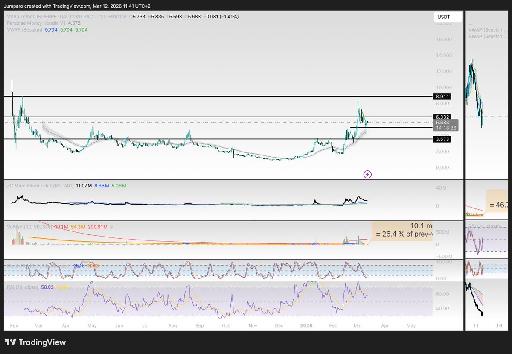Image resolution: width=512 pixels, height=354 pixels.
Task: Click the 12.000 price axis label
Action: [443, 71]
